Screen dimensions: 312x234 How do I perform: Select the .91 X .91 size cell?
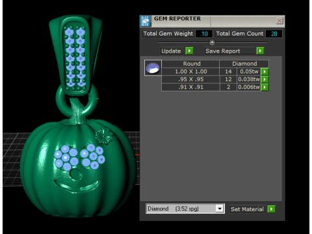tap(190, 87)
